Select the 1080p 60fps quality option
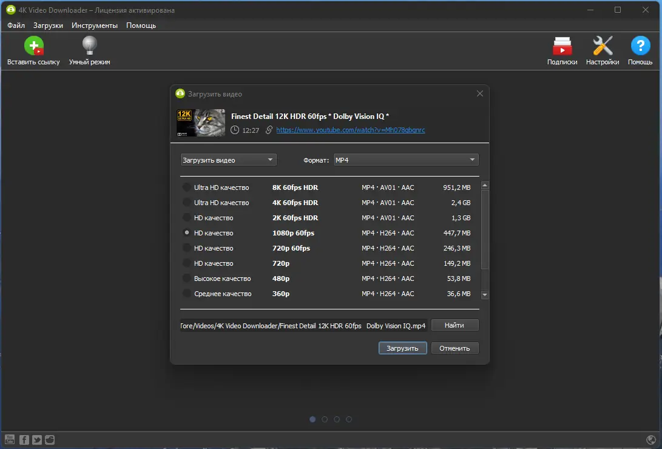This screenshot has width=662, height=449. 186,233
